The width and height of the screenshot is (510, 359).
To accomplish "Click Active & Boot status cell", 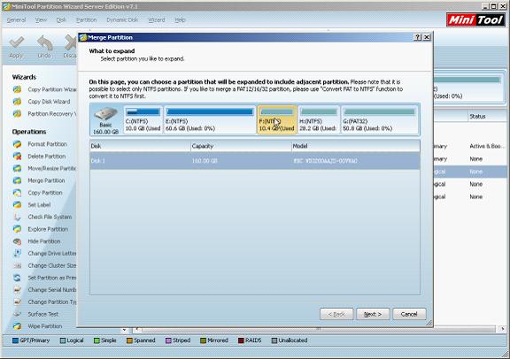I will point(487,146).
